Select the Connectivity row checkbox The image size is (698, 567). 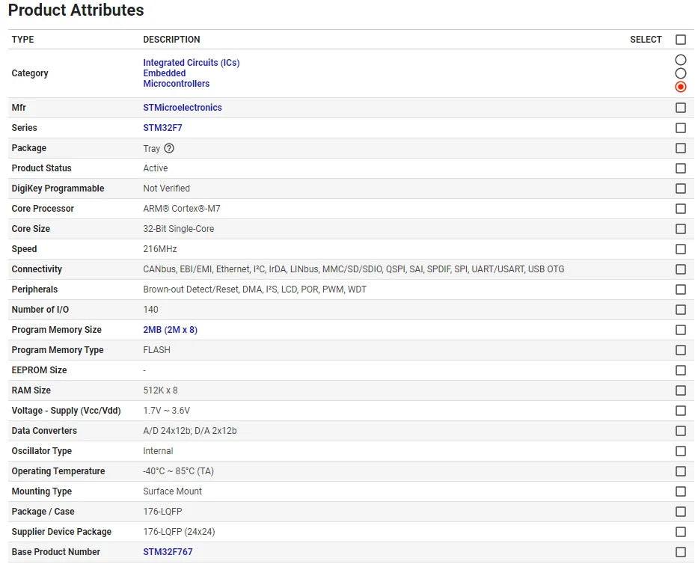pos(680,269)
